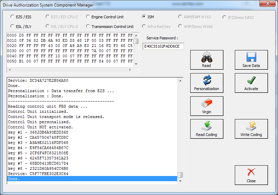Click the Save Data button label
Viewport: 278px width, 195px height.
pos(251,66)
